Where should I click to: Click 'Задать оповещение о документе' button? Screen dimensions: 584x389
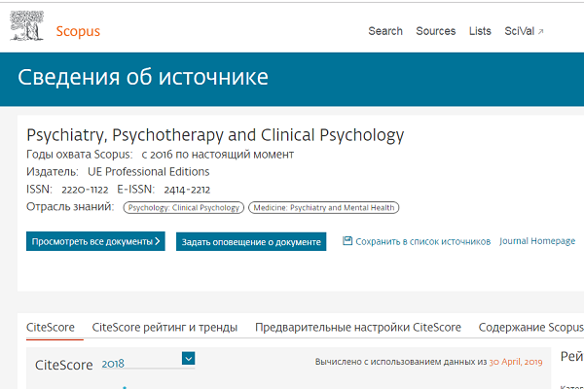point(251,241)
